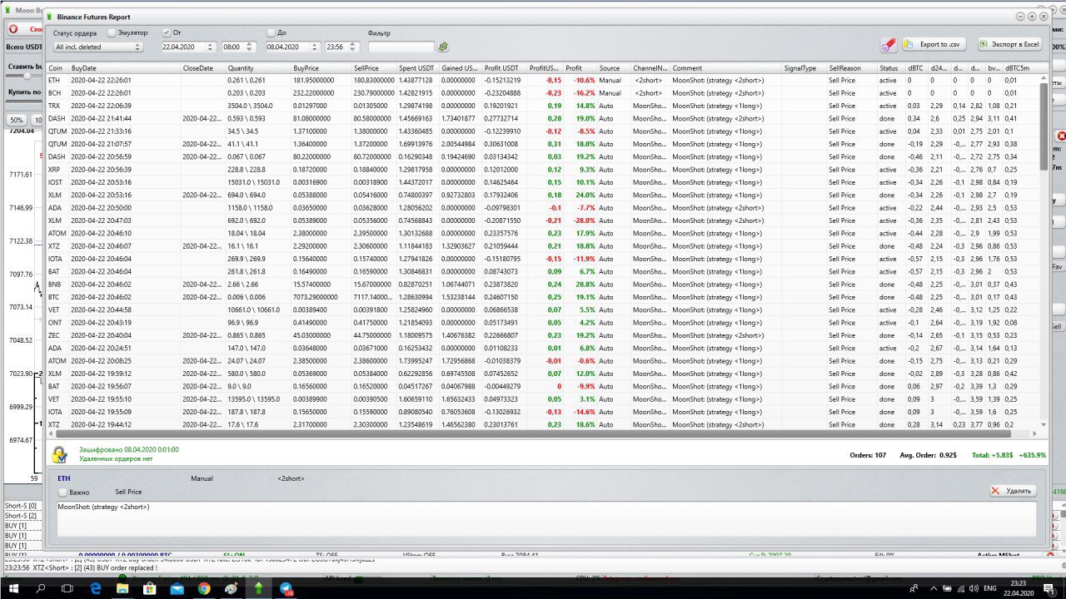Open the Mail app on the taskbar
The image size is (1066, 599).
coord(177,588)
